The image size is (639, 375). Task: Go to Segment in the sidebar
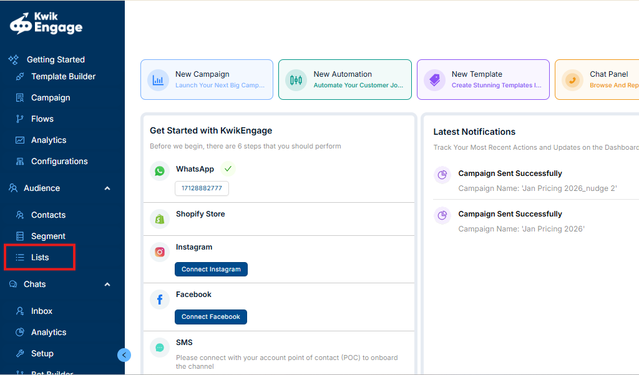(x=48, y=236)
